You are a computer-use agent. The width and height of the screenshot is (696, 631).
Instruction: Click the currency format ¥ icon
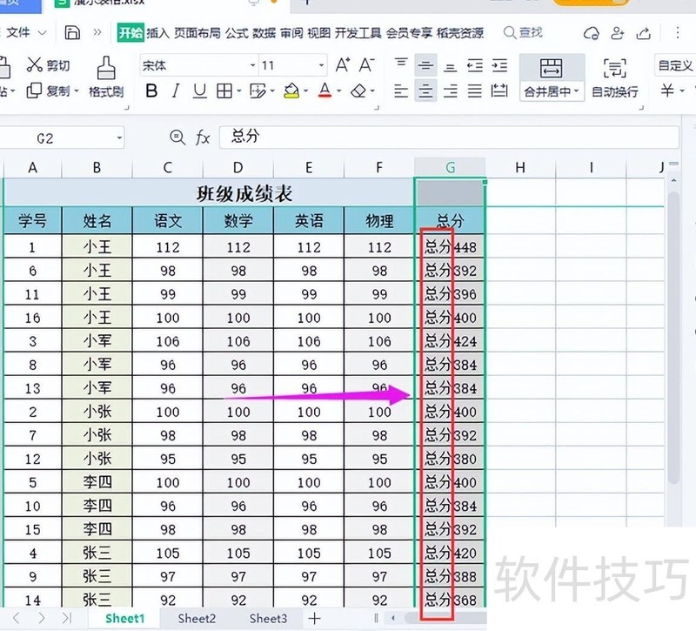[x=667, y=91]
